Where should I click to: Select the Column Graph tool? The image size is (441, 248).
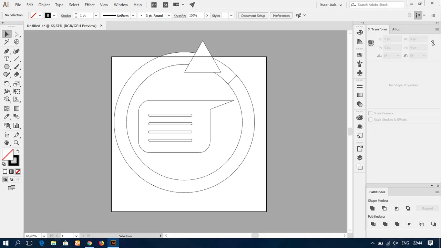[x=17, y=126]
